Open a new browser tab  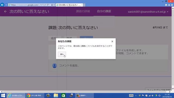pyautogui.click(x=84, y=5)
